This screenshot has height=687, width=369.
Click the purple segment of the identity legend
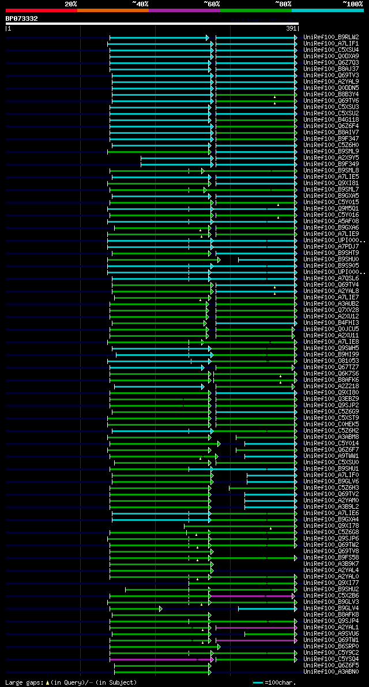tap(184, 10)
